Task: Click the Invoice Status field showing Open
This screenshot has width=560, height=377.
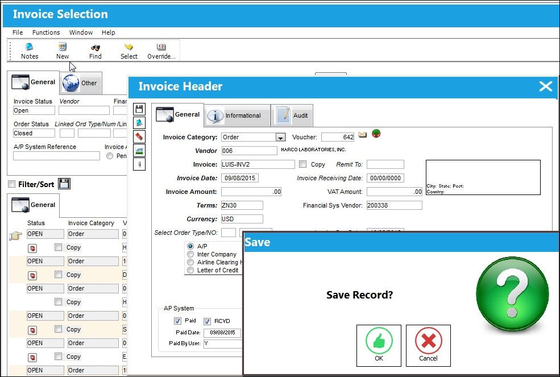Action: pos(34,110)
